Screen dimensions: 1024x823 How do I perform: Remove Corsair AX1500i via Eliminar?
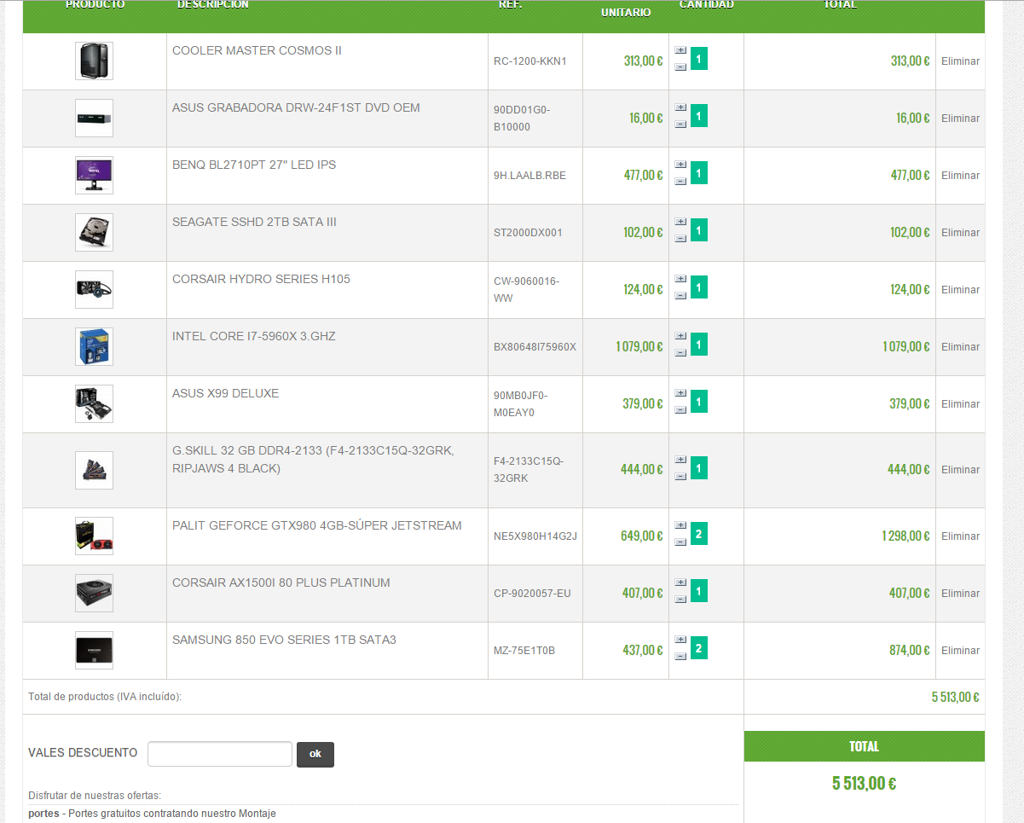960,594
